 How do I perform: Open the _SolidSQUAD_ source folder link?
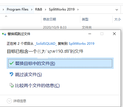click(46, 44)
